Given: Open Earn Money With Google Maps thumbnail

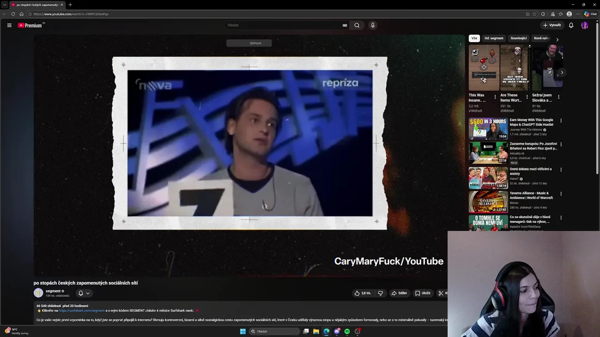Looking at the screenshot, I should [x=488, y=129].
